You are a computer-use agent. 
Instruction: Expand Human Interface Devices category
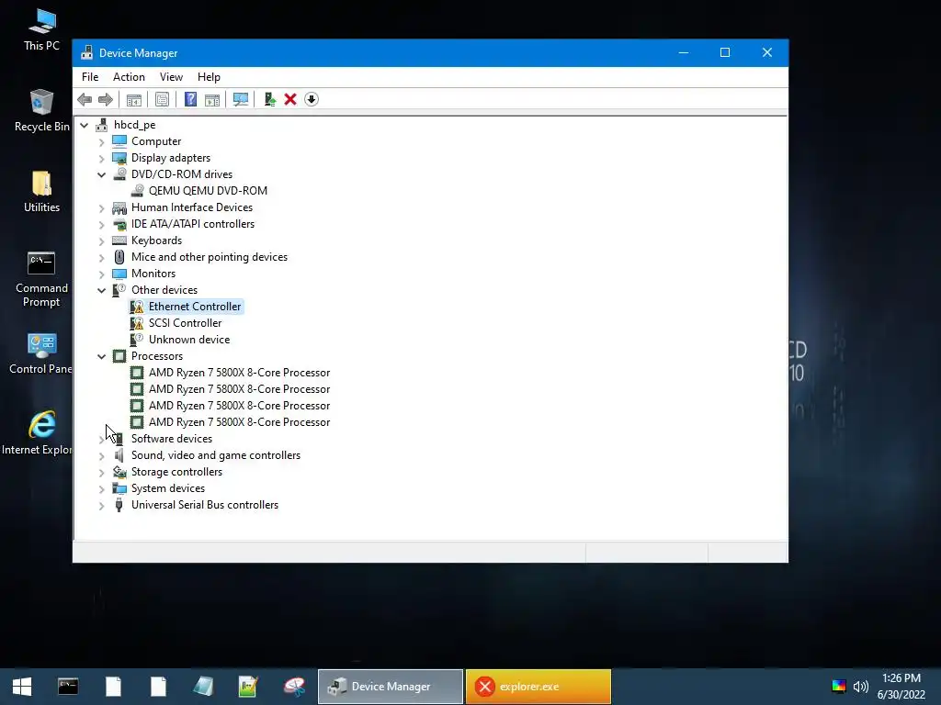pos(101,208)
